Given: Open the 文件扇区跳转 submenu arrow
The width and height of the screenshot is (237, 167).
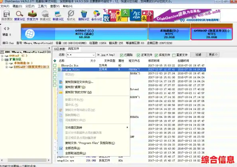Looking at the screenshot, I should 127,128.
